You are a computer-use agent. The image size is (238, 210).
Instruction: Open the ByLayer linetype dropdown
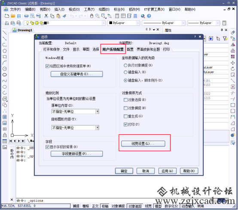183,23
